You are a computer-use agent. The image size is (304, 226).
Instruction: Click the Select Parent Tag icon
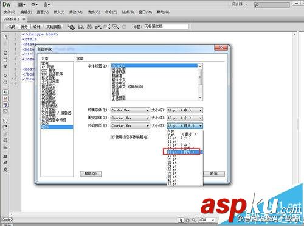tap(5, 76)
